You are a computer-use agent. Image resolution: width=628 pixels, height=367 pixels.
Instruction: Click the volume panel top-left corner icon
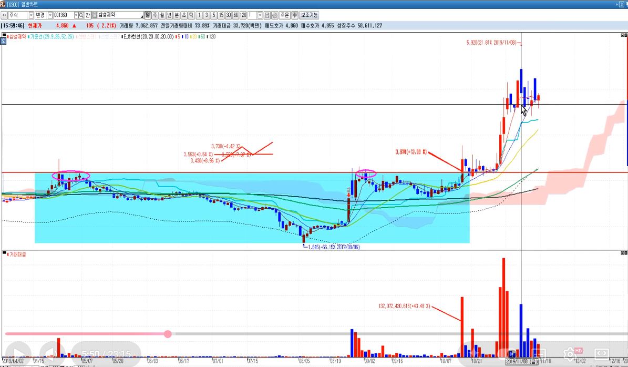(4, 253)
